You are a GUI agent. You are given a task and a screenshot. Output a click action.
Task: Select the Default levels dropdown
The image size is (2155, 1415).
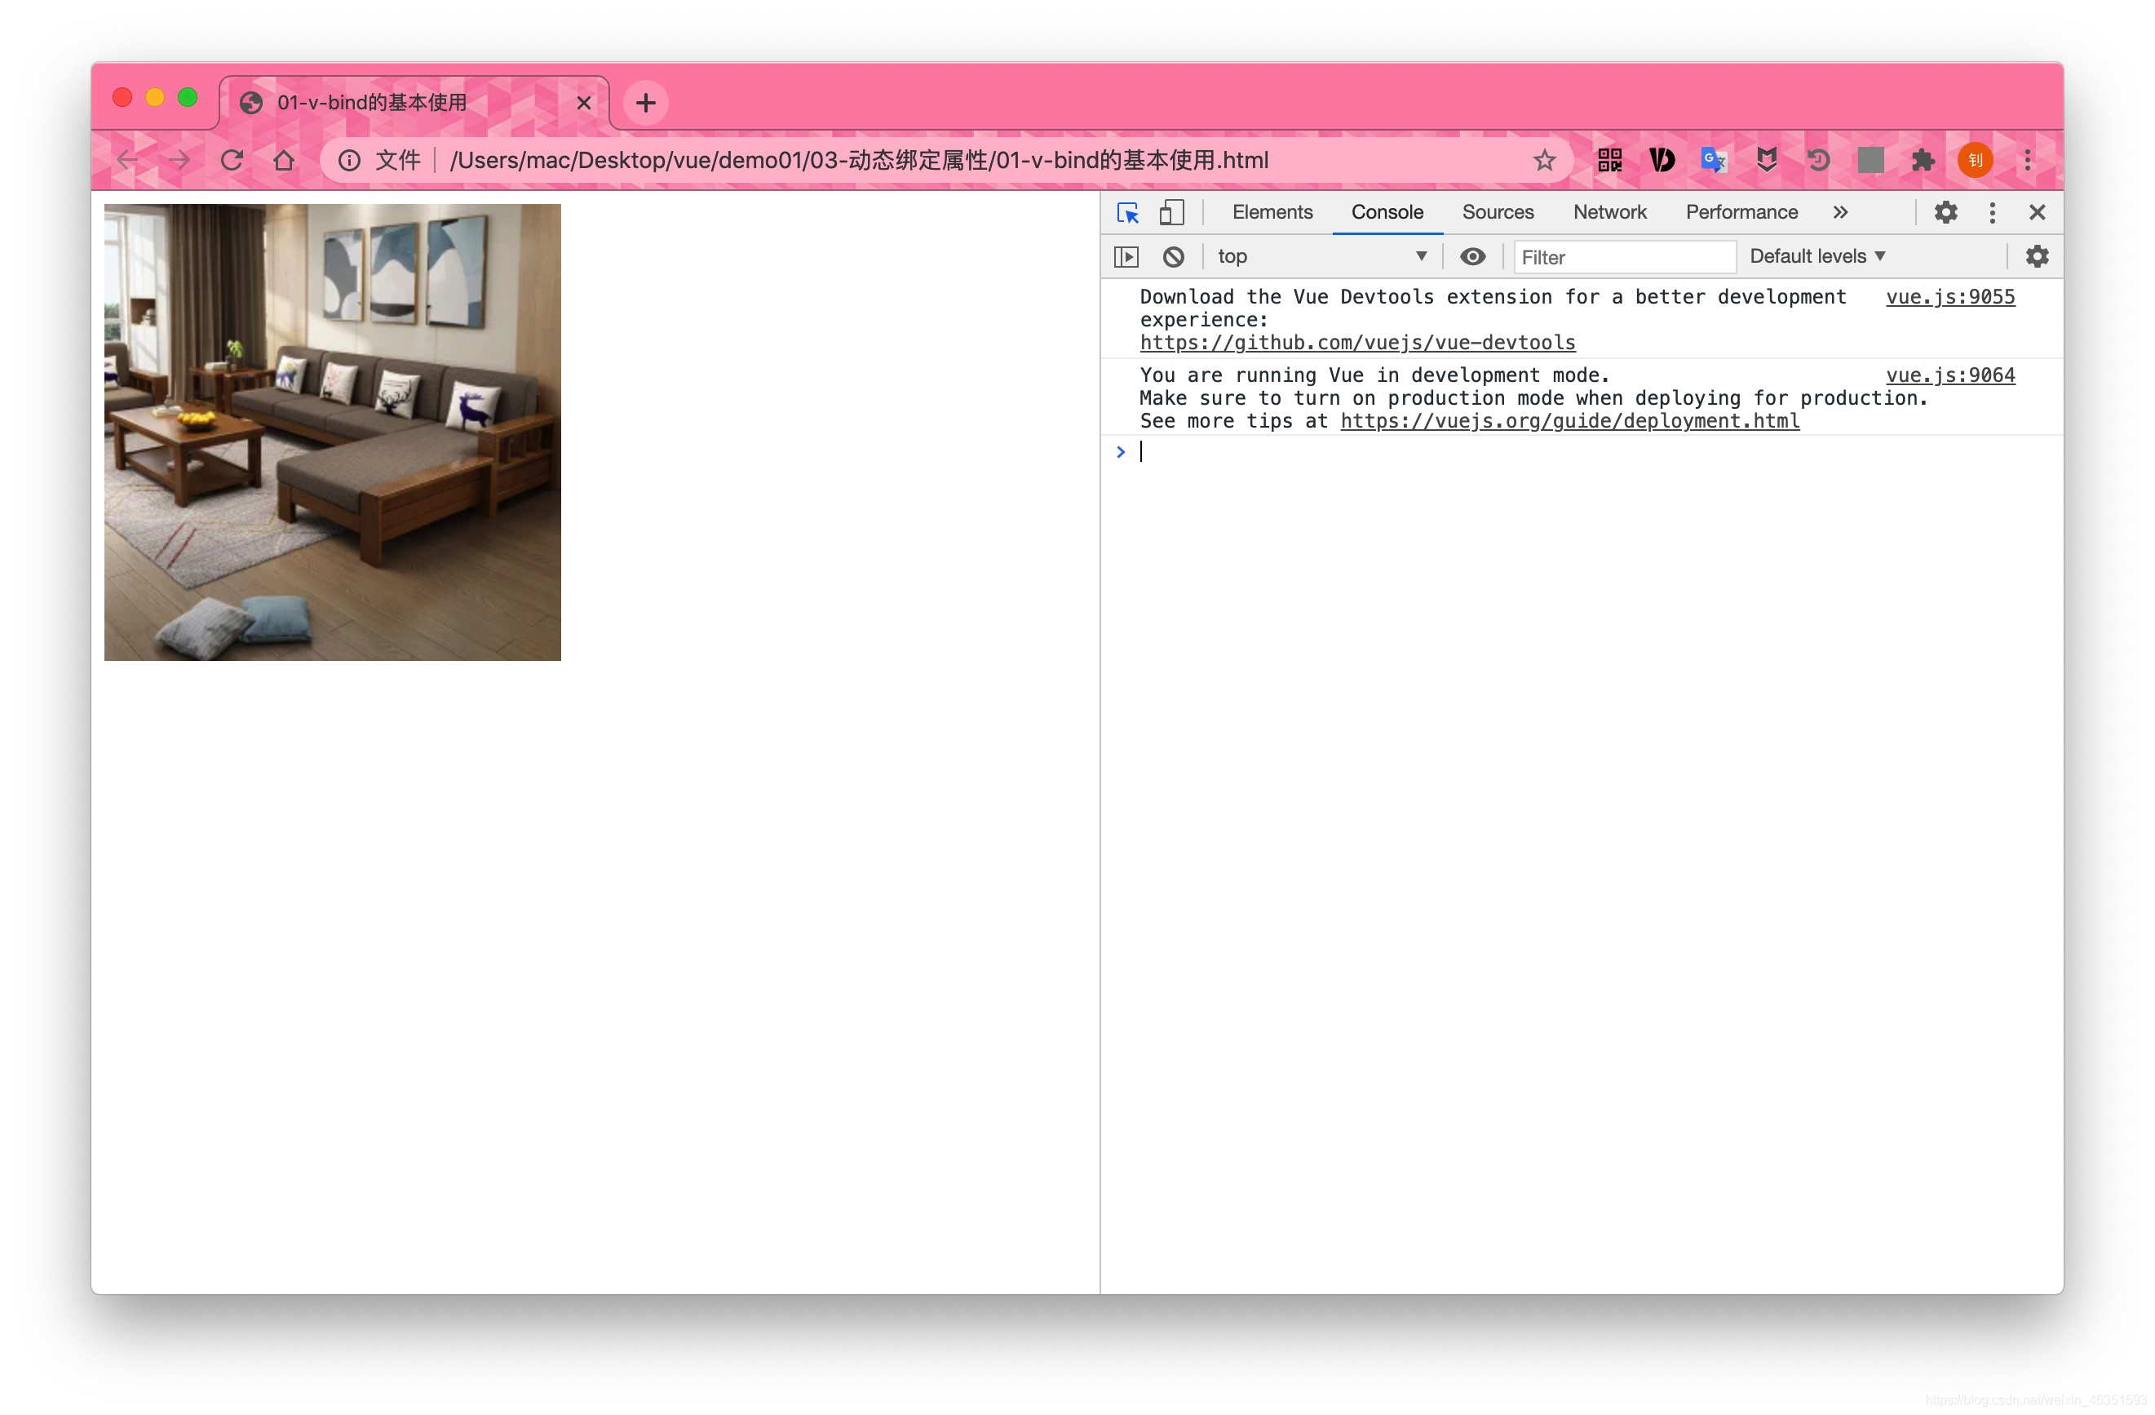pyautogui.click(x=1824, y=255)
